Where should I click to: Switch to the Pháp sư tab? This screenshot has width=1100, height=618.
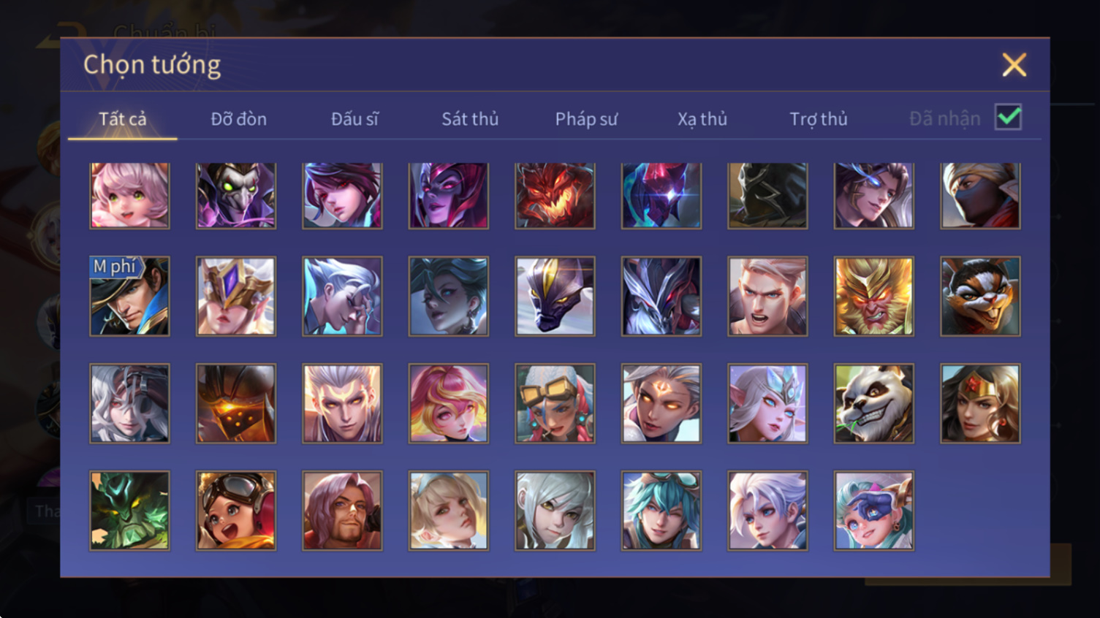click(586, 118)
